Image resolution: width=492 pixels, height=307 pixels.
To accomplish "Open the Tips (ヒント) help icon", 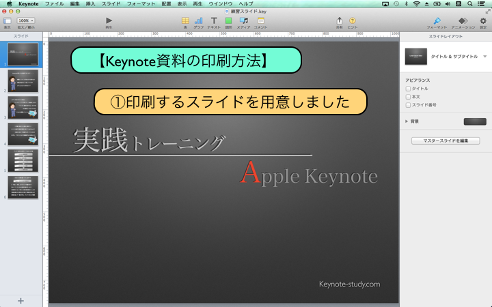I will 353,20.
